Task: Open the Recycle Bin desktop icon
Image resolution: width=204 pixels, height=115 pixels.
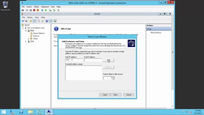Action: (x=5, y=6)
